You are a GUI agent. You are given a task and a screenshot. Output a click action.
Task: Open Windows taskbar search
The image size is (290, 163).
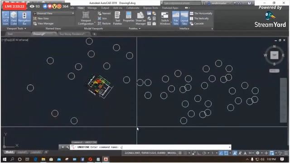tap(12, 159)
